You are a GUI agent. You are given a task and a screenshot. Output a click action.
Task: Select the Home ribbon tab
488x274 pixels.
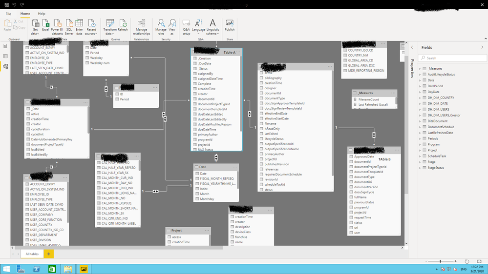pyautogui.click(x=25, y=14)
